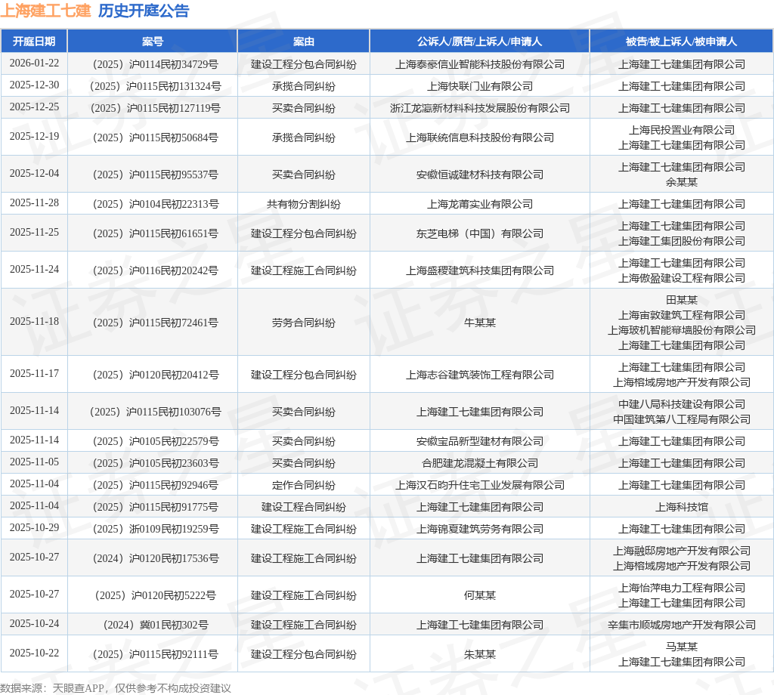
Task: Click the 建设工程合同纠纷 case cause
Action: click(304, 507)
